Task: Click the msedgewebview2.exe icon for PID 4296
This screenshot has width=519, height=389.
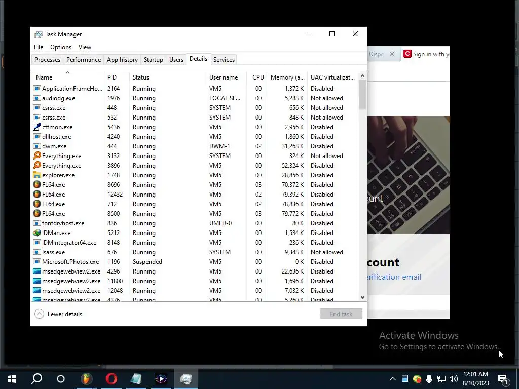Action: tap(36, 271)
